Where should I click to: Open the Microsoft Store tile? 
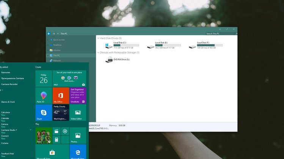(x=52, y=152)
